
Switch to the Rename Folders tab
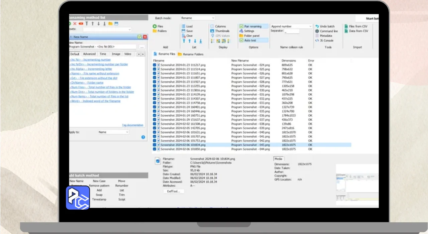coord(191,54)
